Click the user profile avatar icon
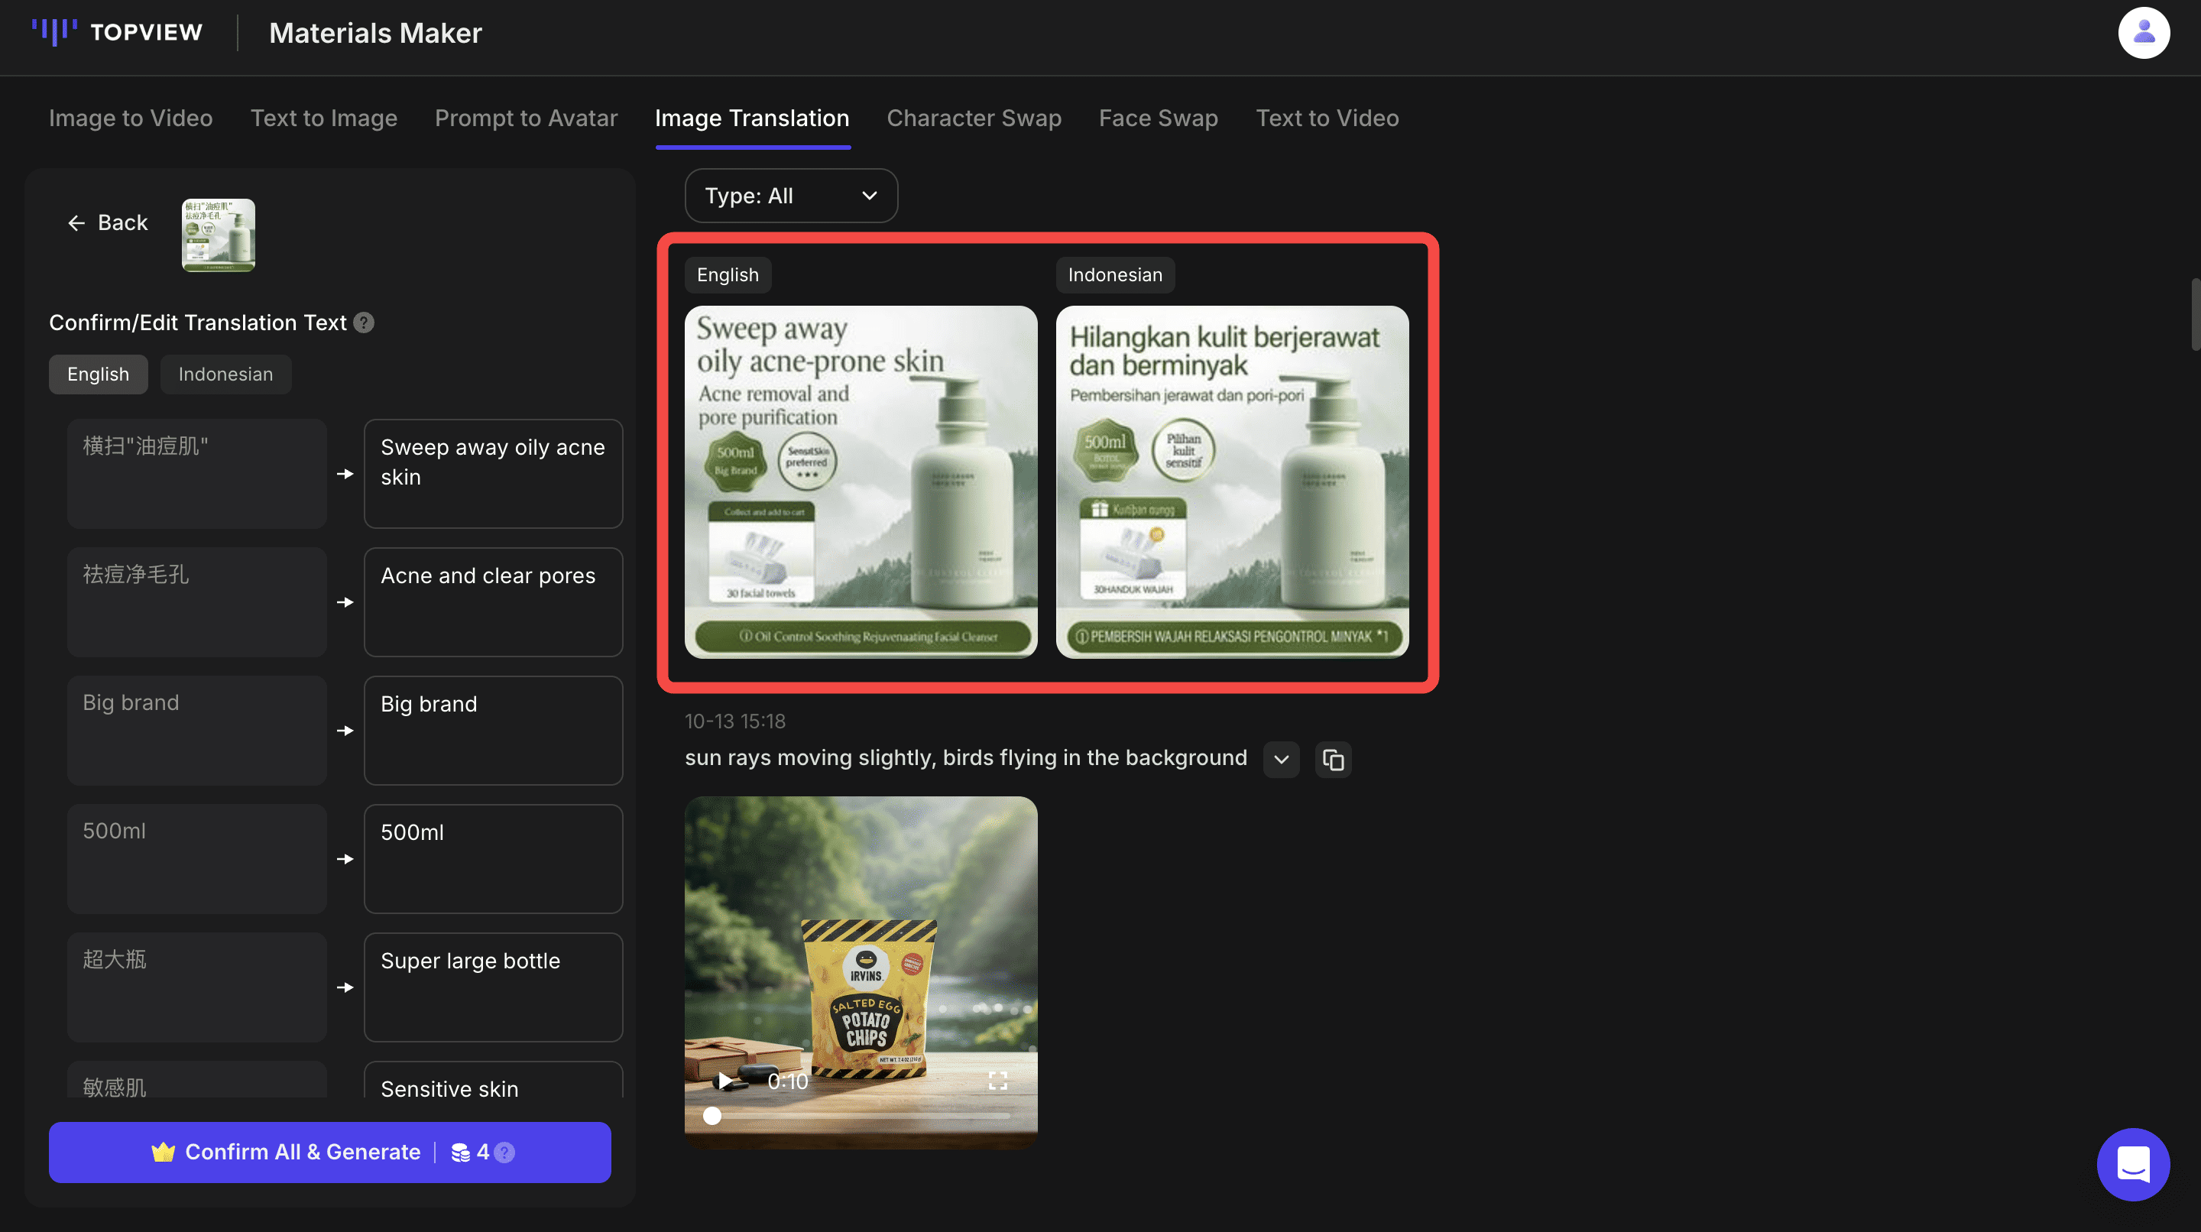The image size is (2201, 1232). point(2142,34)
